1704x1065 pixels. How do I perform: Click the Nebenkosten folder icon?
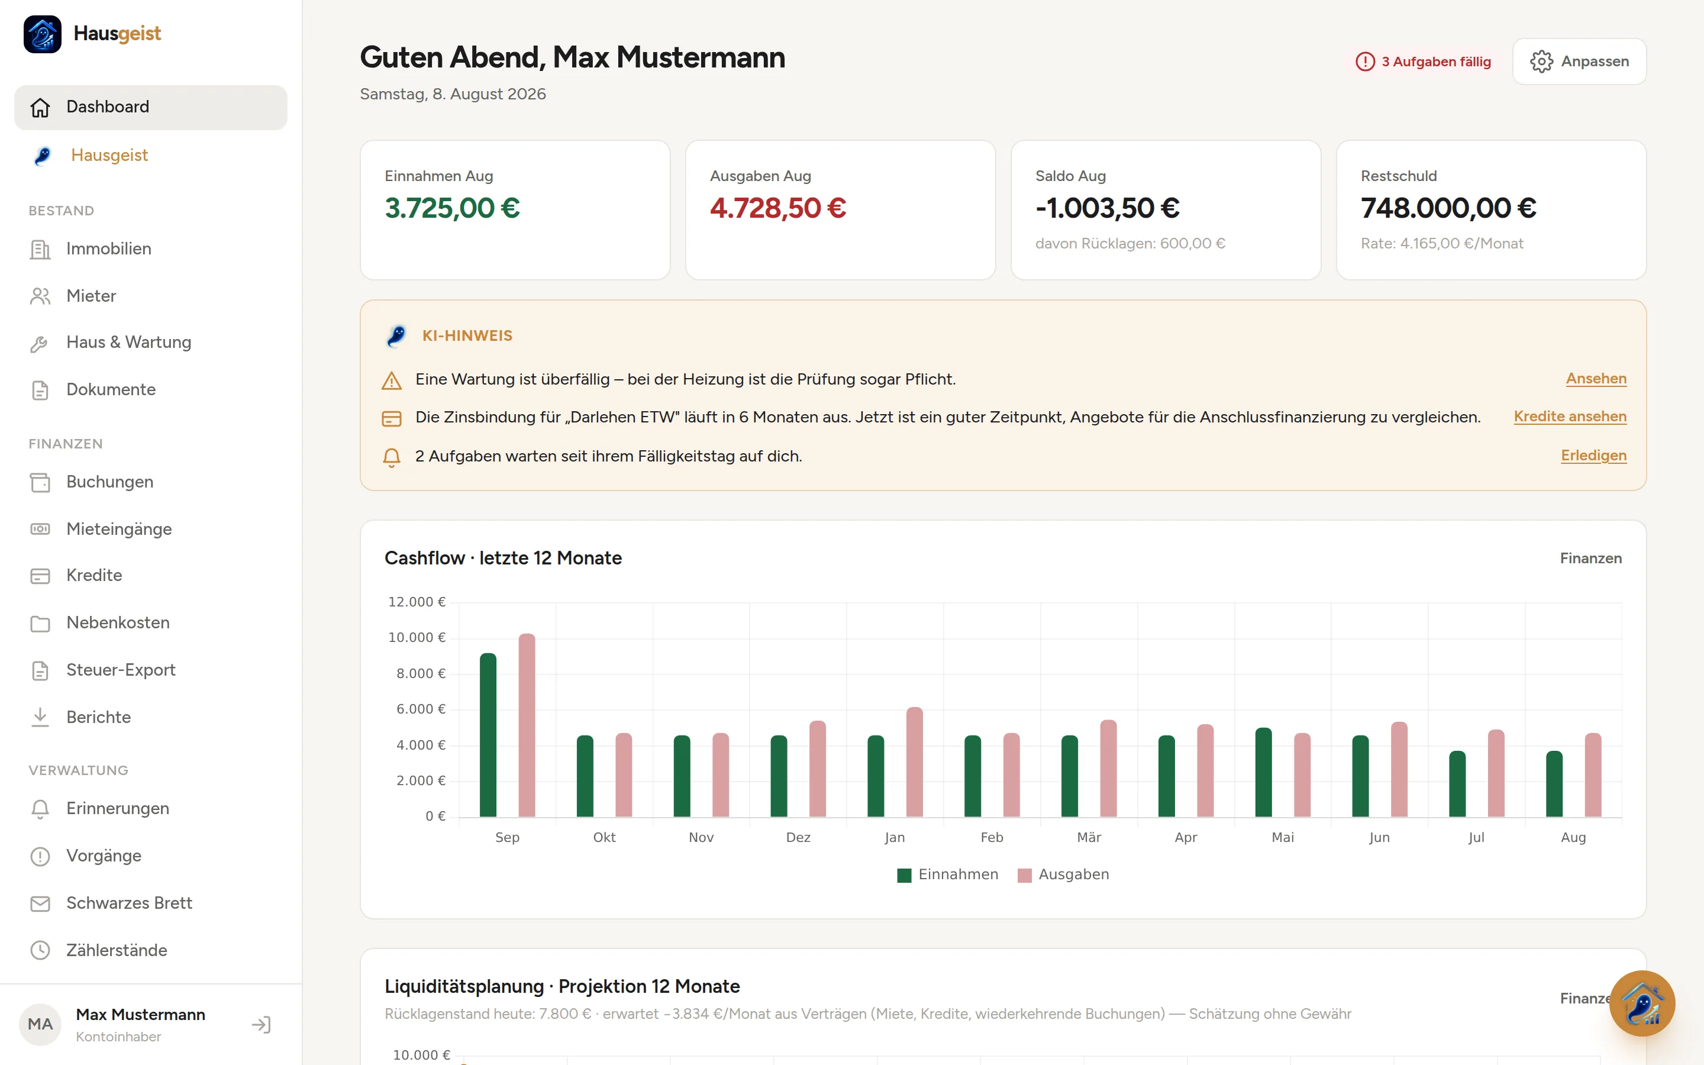click(40, 624)
